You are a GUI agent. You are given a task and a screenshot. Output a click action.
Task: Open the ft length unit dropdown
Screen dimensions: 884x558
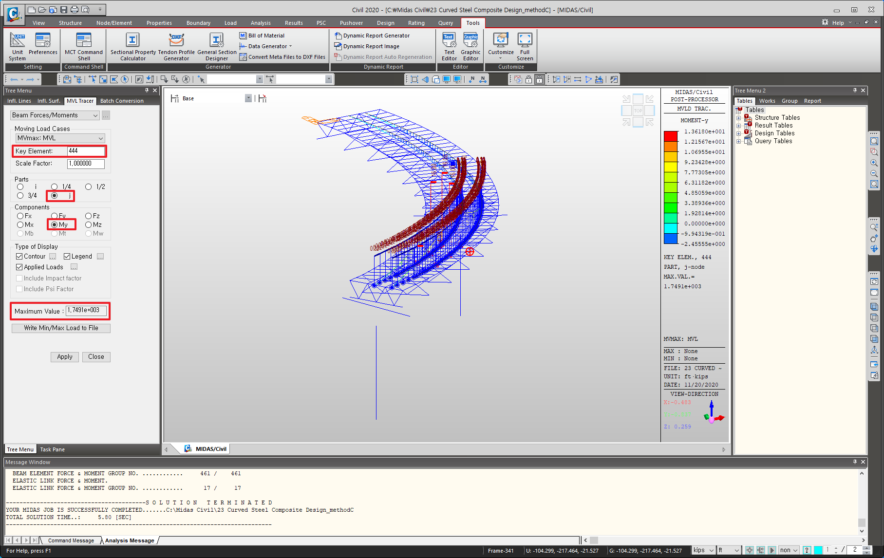(729, 550)
